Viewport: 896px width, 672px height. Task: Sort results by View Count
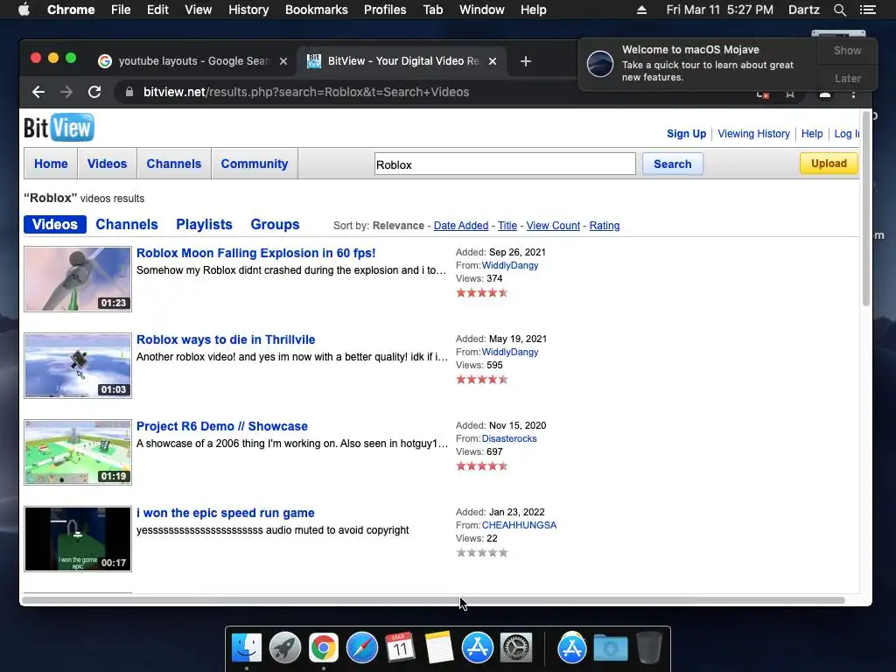553,226
